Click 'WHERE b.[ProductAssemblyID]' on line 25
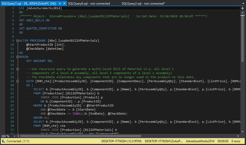 coord(57,106)
